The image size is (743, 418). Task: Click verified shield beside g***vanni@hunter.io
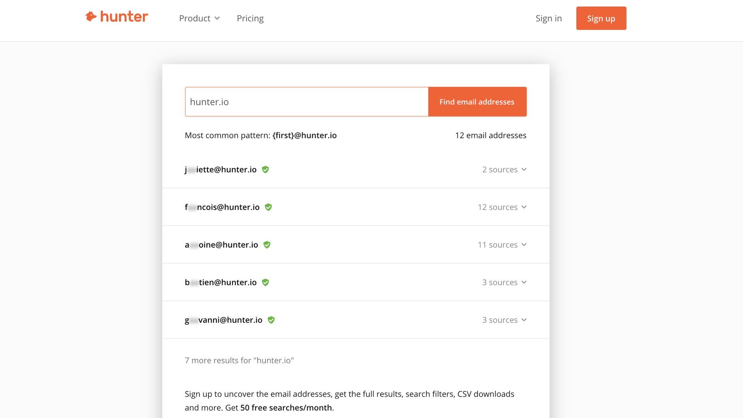[271, 320]
